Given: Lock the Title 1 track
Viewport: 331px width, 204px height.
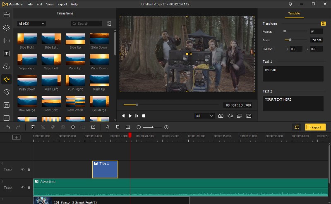Looking at the screenshot, I should [x=29, y=169].
